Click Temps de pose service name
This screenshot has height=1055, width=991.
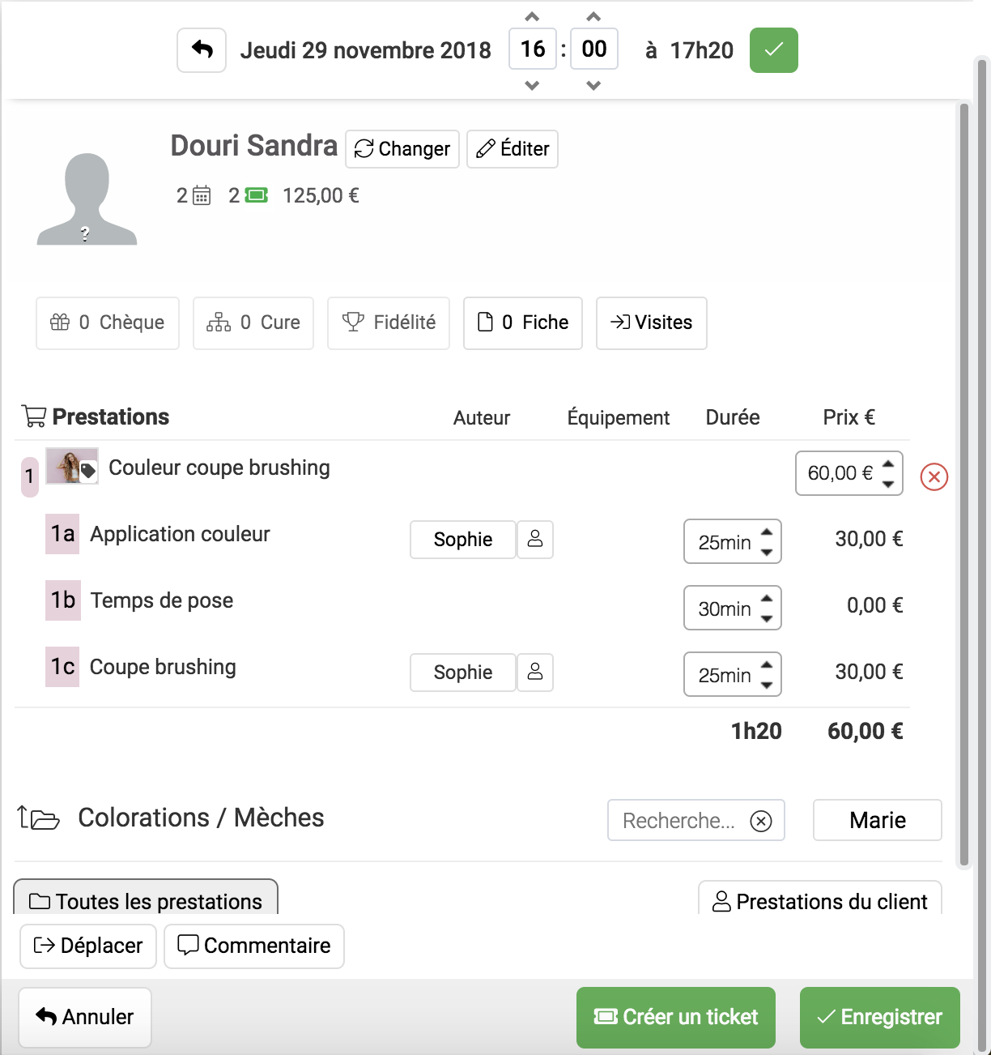[162, 600]
